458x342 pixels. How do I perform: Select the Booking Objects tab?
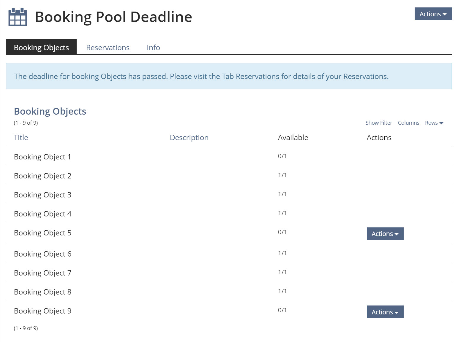pyautogui.click(x=41, y=47)
